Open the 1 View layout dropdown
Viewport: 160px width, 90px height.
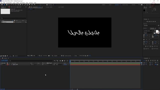point(76,56)
